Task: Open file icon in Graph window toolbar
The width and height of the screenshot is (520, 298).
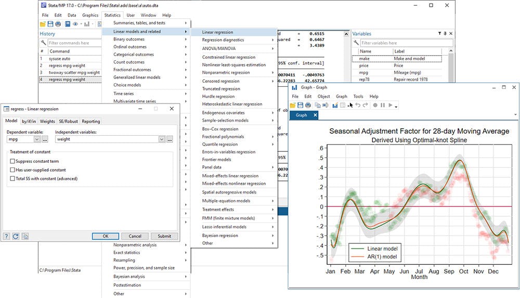Action: click(x=293, y=105)
